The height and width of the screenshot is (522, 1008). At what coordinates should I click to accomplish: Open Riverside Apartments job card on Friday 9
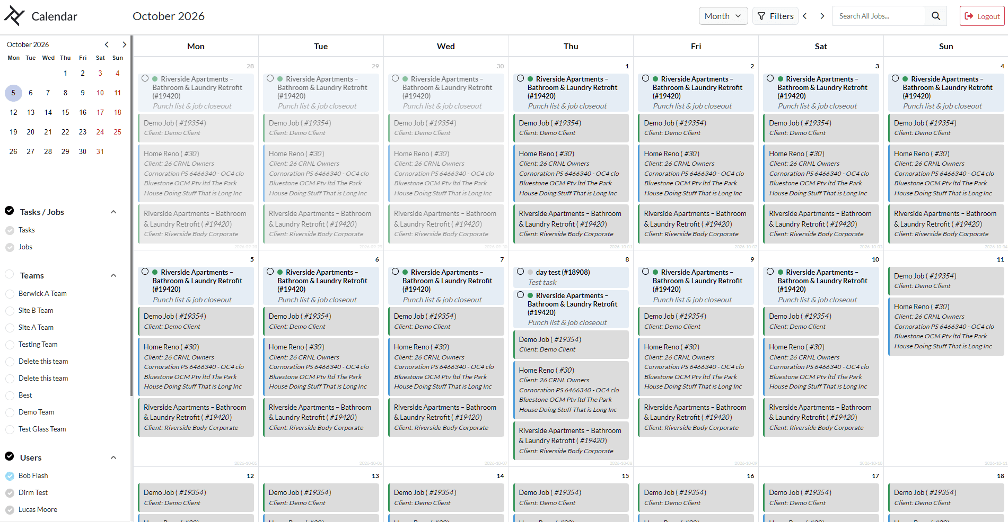[x=696, y=417]
